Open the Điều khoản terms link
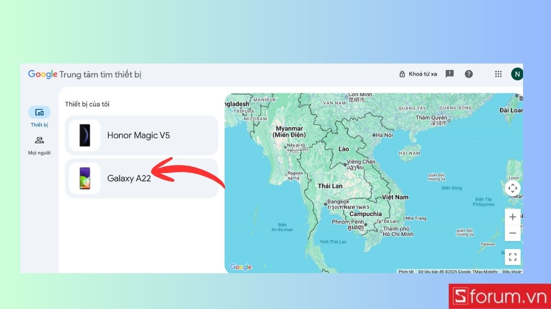The height and width of the screenshot is (309, 551). click(x=512, y=271)
